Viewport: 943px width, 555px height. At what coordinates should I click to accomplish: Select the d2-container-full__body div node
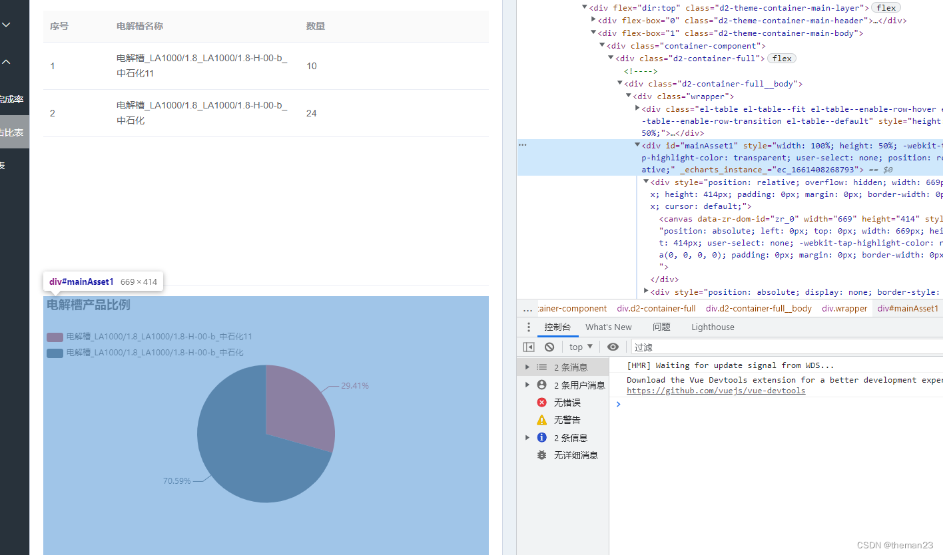pos(713,84)
